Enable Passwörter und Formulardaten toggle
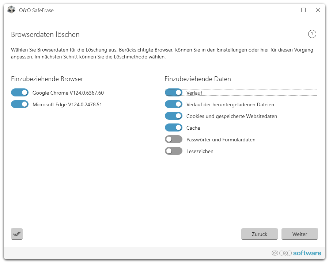The width and height of the screenshot is (329, 263). click(174, 139)
